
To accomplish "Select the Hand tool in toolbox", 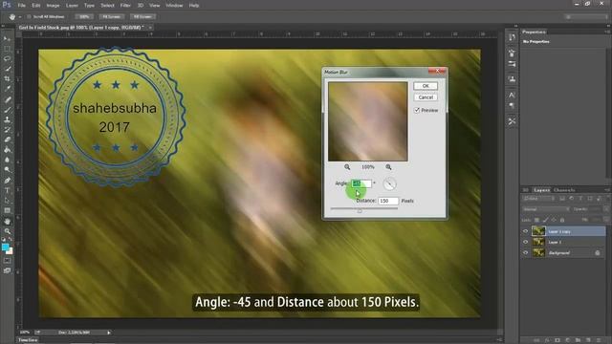I will (7, 221).
